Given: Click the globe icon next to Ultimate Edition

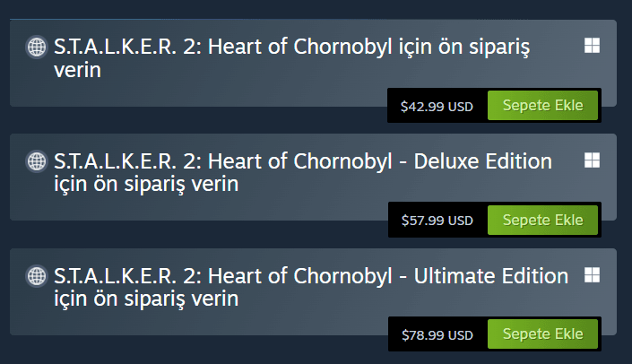Looking at the screenshot, I should tap(37, 275).
